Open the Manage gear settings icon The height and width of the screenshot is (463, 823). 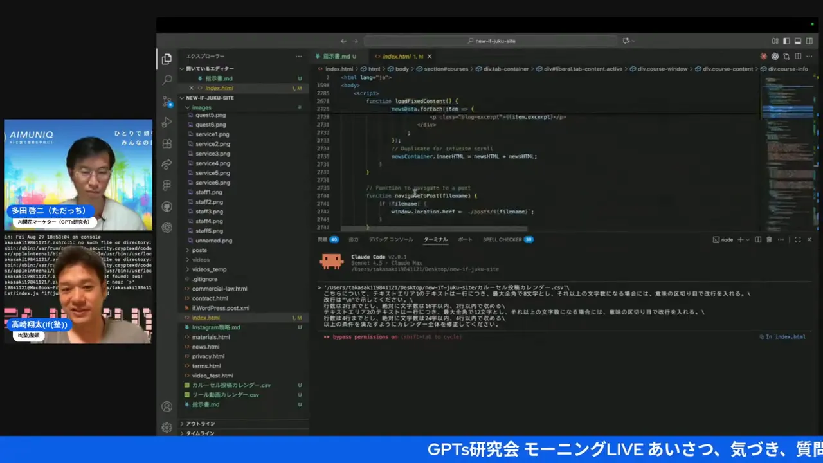point(167,428)
